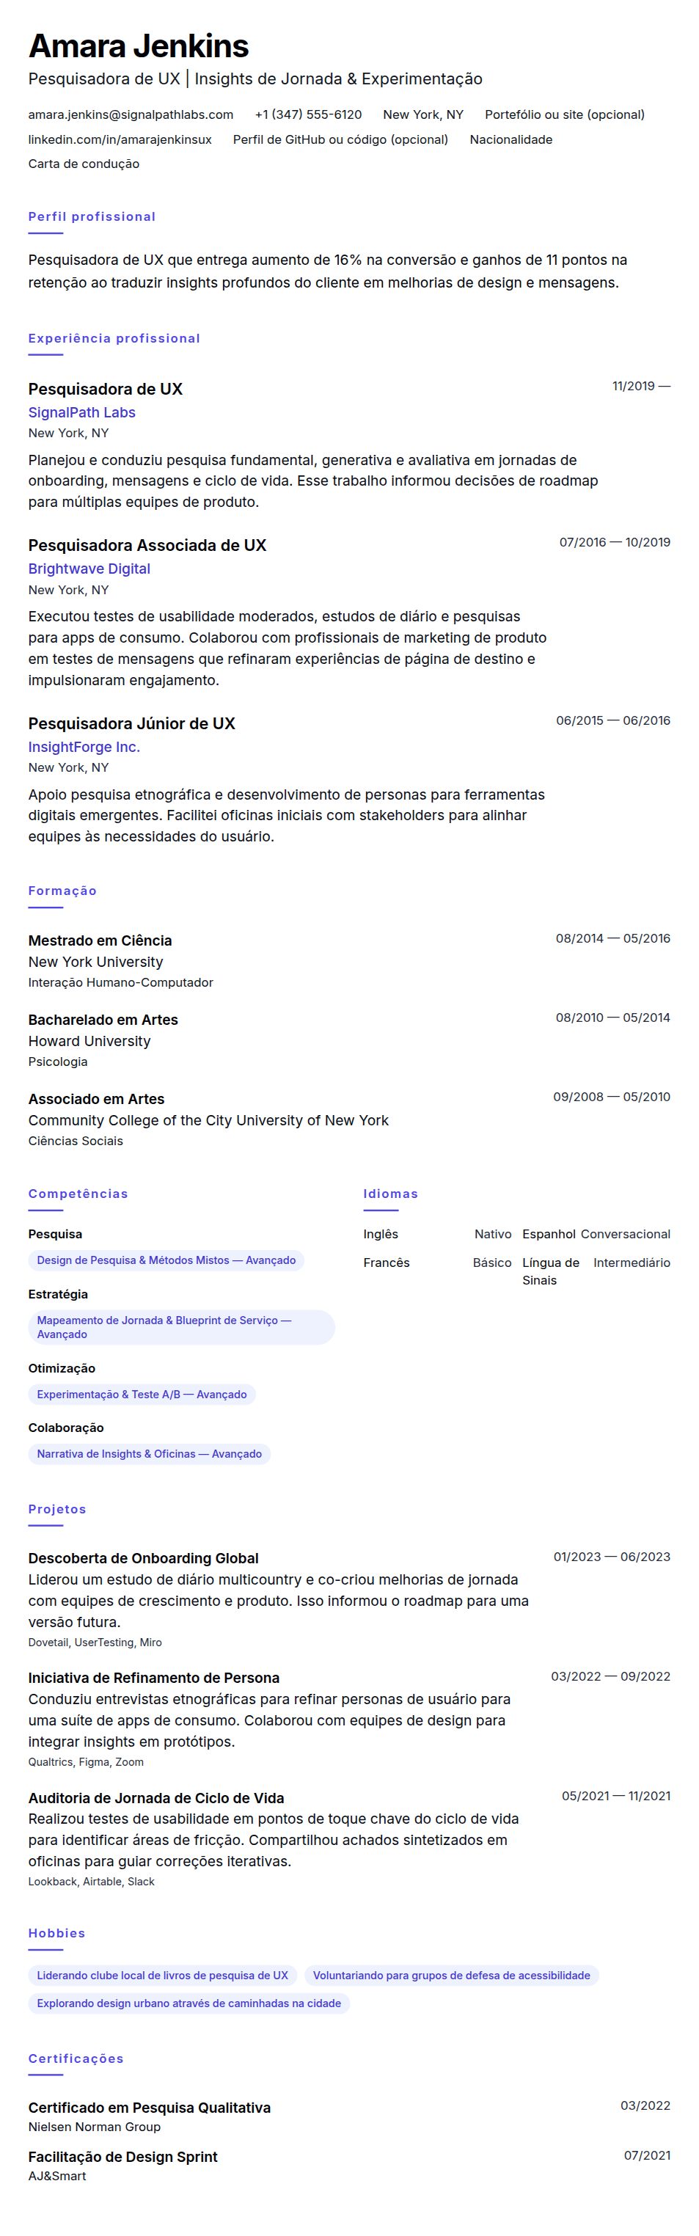
Task: Select the Nacionalidade placeholder
Action: pyautogui.click(x=510, y=139)
